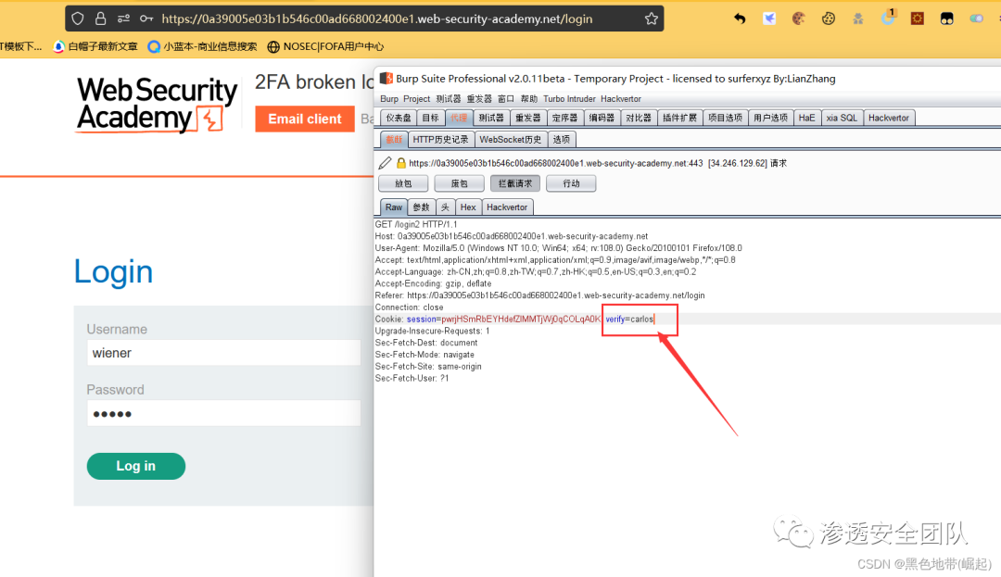The width and height of the screenshot is (1001, 577).
Task: Click the 废包 drop button
Action: [x=459, y=183]
